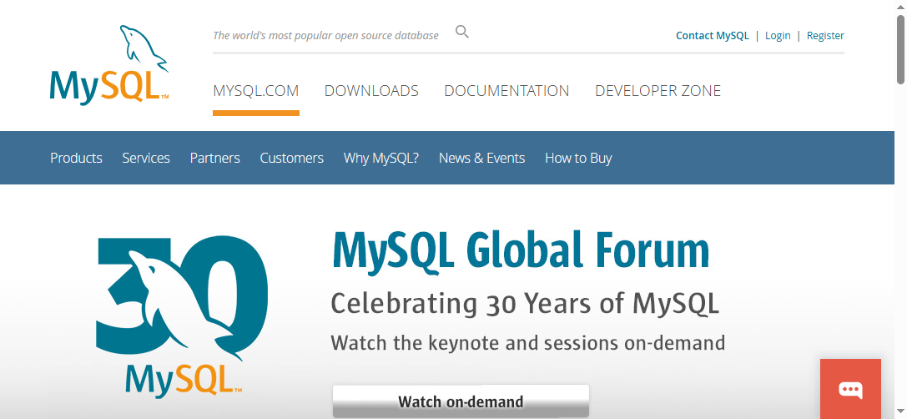Click the MySQL dolphin logo

pyautogui.click(x=109, y=65)
